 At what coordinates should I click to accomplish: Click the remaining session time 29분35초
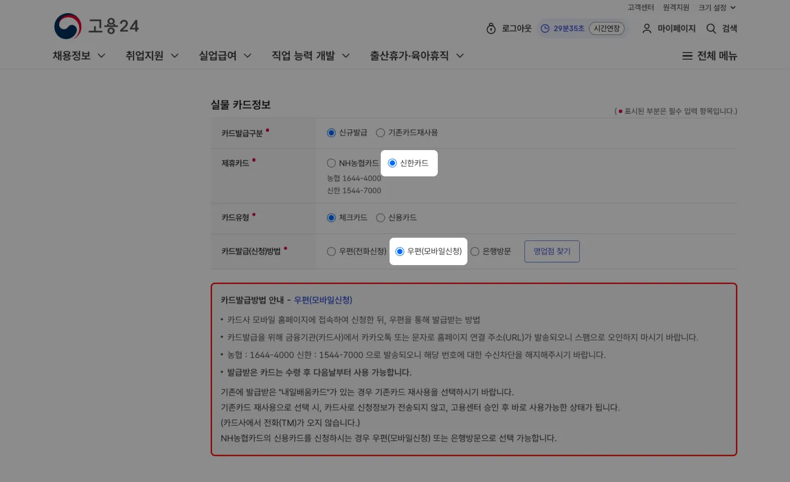click(x=569, y=28)
